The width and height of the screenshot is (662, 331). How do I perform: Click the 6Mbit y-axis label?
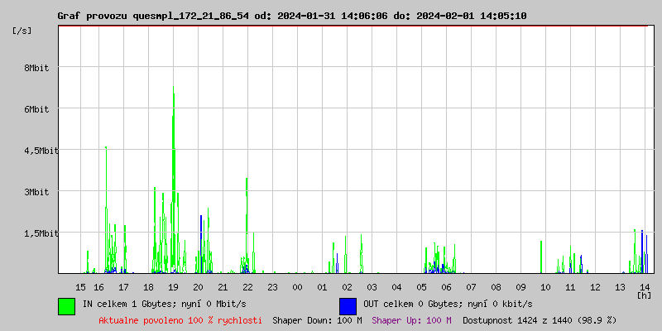pos(36,109)
